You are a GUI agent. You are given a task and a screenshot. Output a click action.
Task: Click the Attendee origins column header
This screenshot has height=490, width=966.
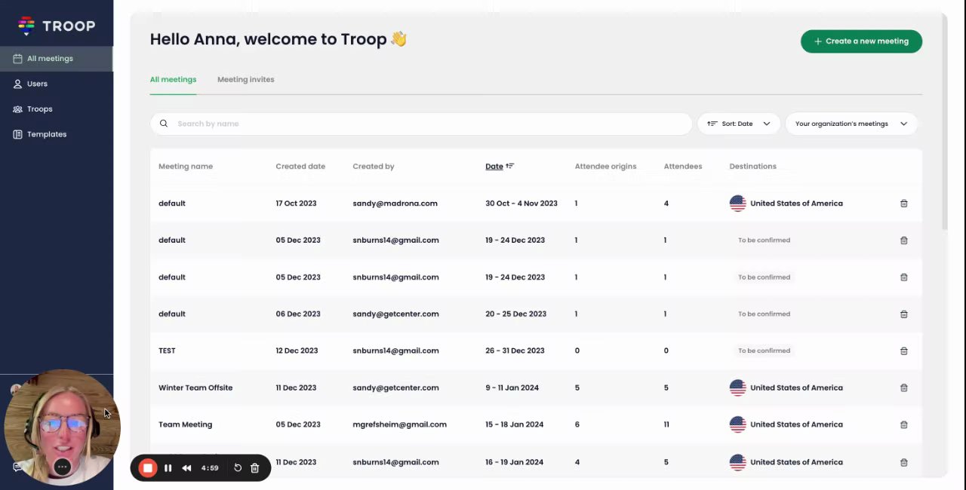click(x=605, y=167)
